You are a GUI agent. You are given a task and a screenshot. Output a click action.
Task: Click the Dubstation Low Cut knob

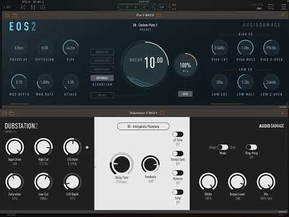pyautogui.click(x=43, y=182)
